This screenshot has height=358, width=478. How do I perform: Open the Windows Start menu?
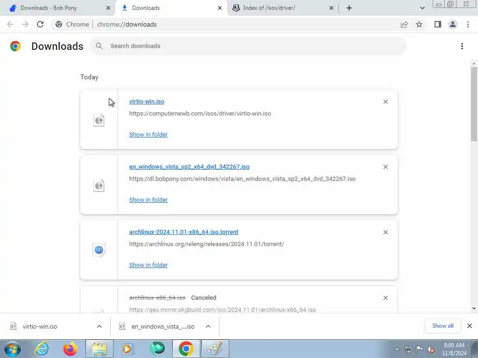(x=13, y=349)
